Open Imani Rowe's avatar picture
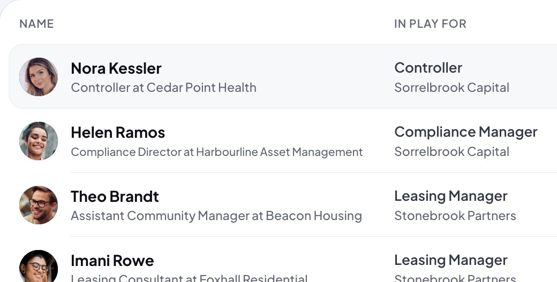Screen dimensions: 557x282 pyautogui.click(x=39, y=266)
